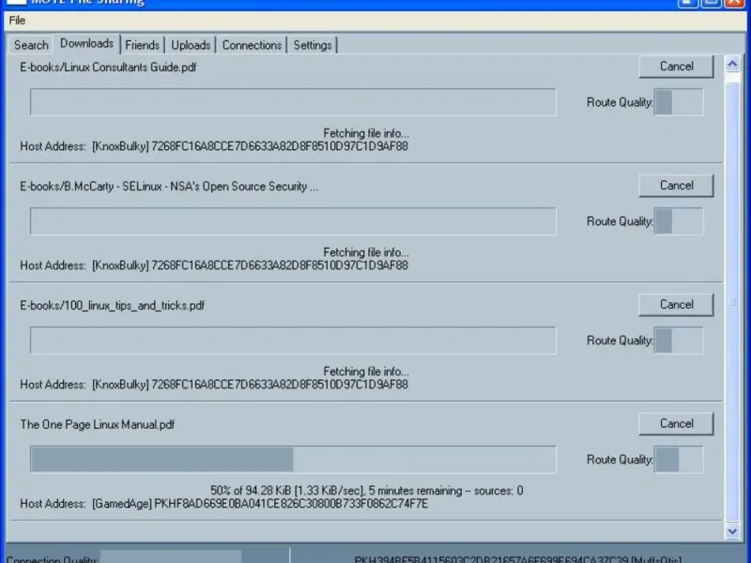Open the Friends tab
Viewport: 751px width, 563px height.
pyautogui.click(x=143, y=45)
